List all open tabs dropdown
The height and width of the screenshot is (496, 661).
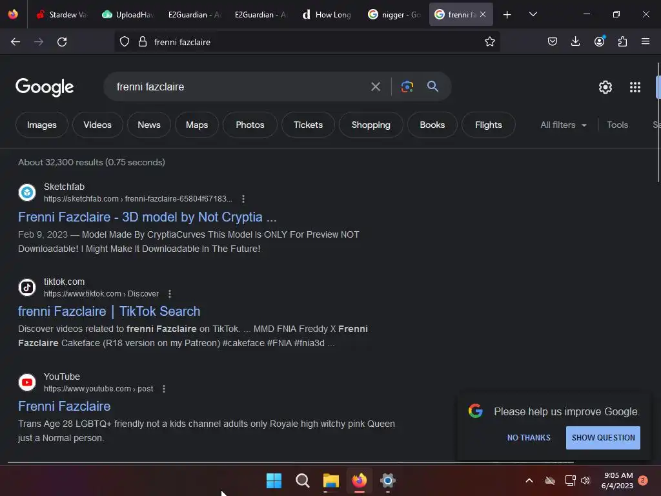pyautogui.click(x=533, y=14)
